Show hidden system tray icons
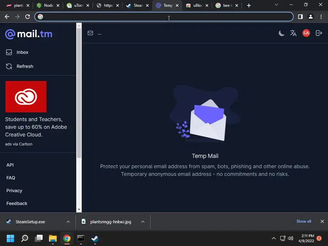The height and width of the screenshot is (246, 328). [x=274, y=238]
